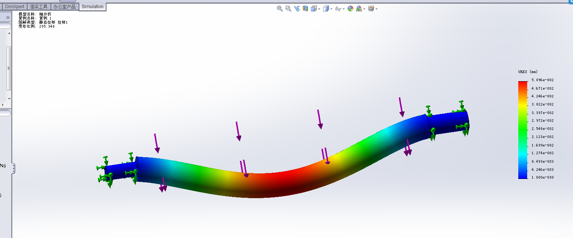Click the left panel collapse handle
Image resolution: width=573 pixels, height=238 pixels.
[14, 169]
